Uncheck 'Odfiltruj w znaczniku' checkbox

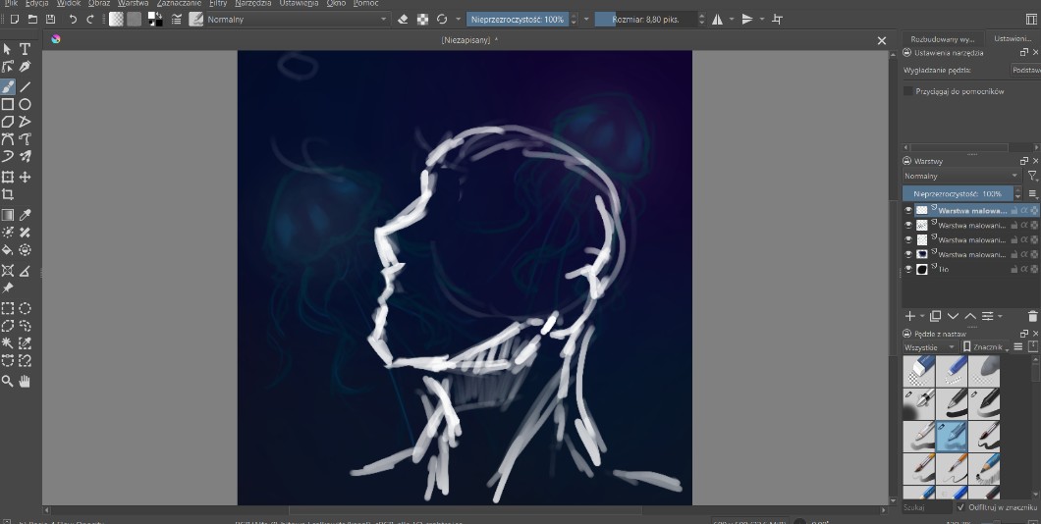pyautogui.click(x=960, y=507)
